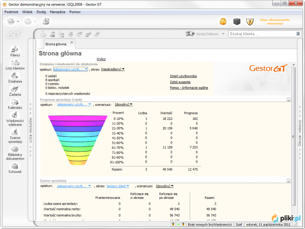
Task: Click the orange globe icon in top toolbar
Action: (x=223, y=21)
